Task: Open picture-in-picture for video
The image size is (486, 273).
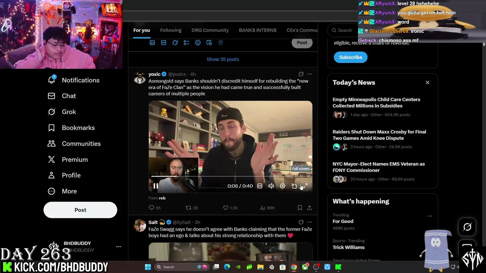Action: 294,186
